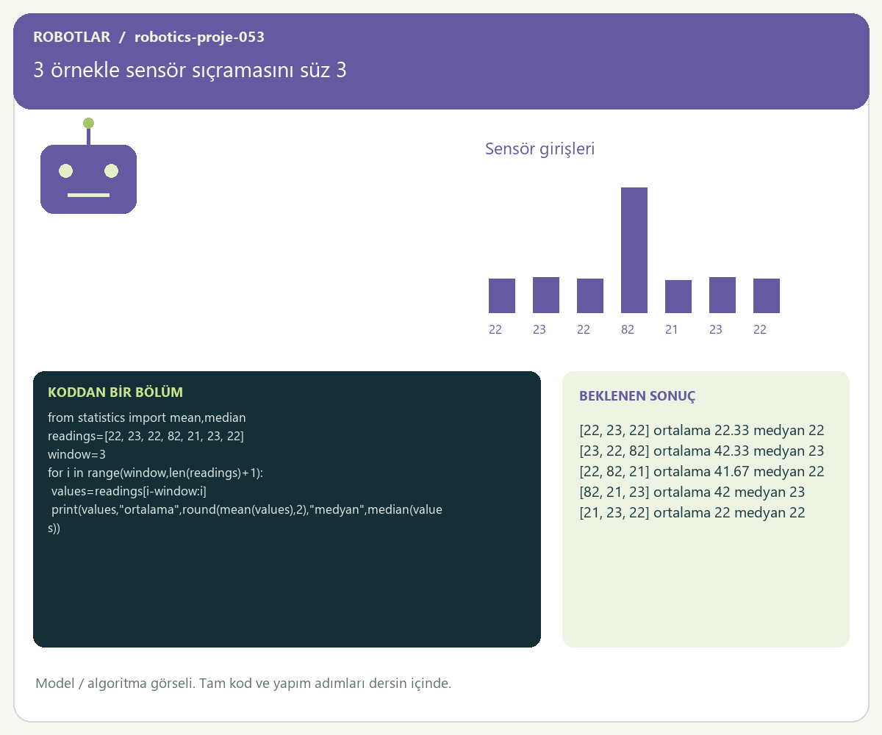882x735 pixels.
Task: Select the axis label 21 under the chart
Action: pyautogui.click(x=672, y=330)
